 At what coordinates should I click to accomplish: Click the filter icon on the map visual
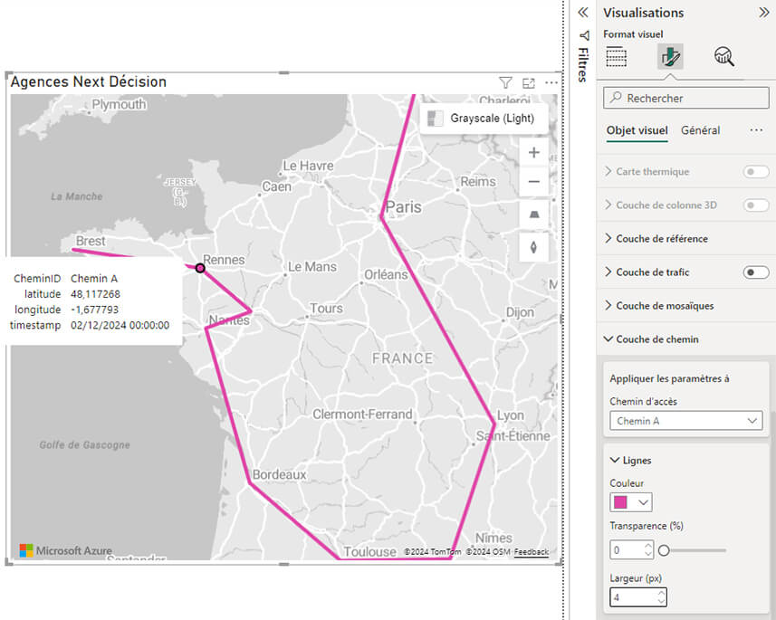[505, 82]
